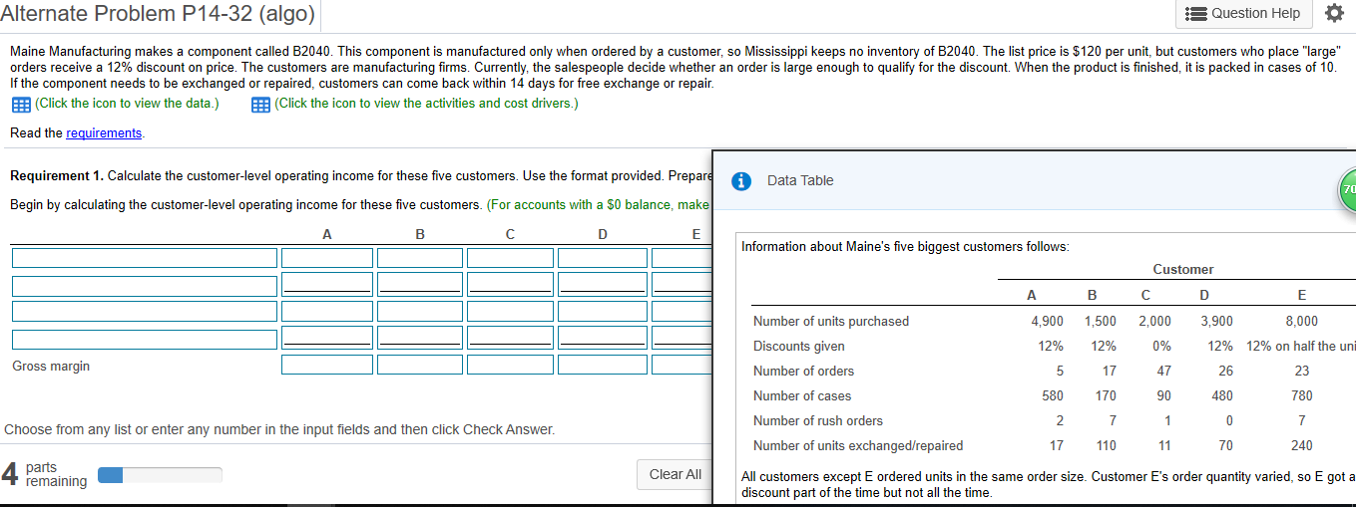
Task: Click the Gross margin field for customer D
Action: point(602,365)
